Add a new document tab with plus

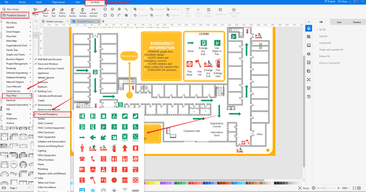coord(103,22)
